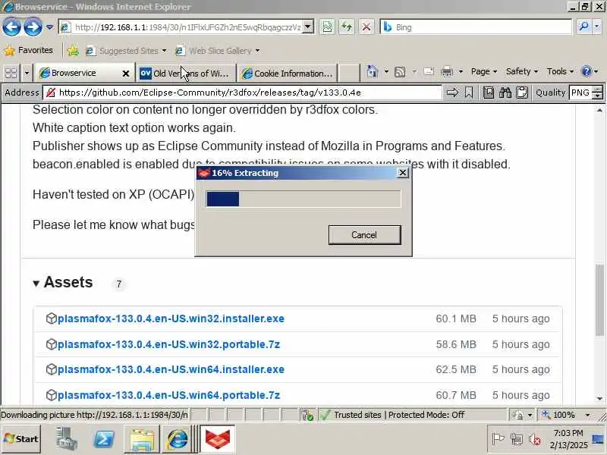Viewport: 607px width, 455px height.
Task: Open PowerShell from taskbar
Action: click(x=104, y=439)
